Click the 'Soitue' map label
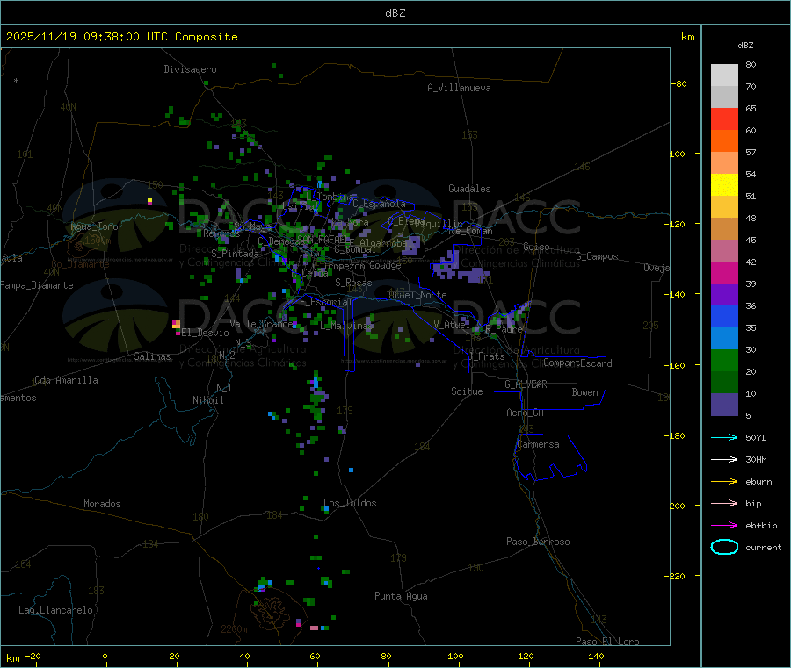Viewport: 791px width, 668px height. 467,391
